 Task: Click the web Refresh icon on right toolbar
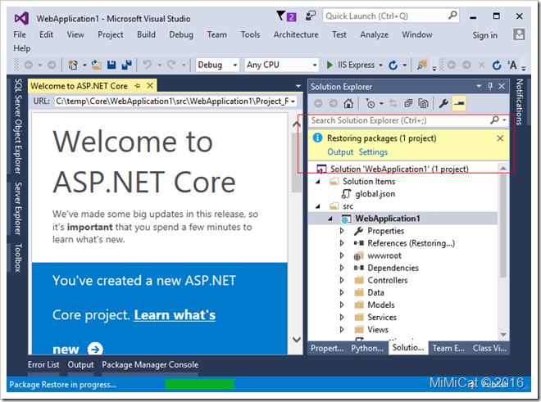click(497, 65)
